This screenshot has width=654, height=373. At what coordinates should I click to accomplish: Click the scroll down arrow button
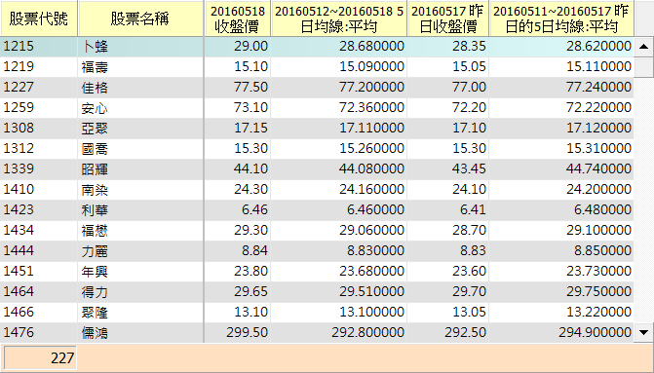(643, 332)
